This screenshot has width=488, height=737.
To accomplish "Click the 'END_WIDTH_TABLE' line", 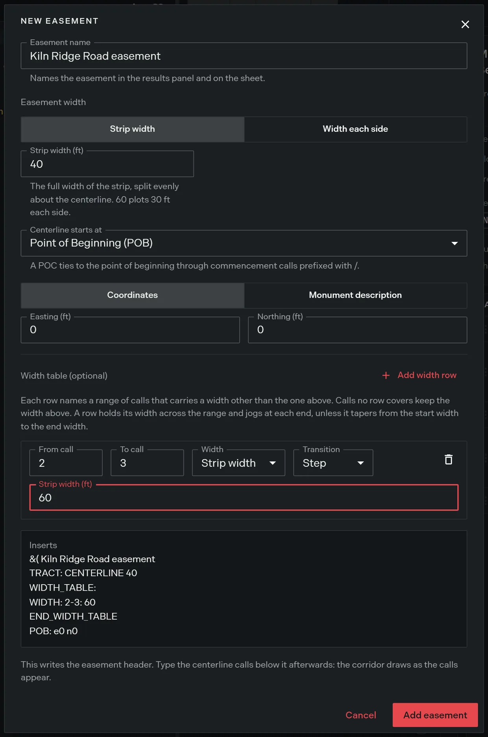I will pos(73,616).
